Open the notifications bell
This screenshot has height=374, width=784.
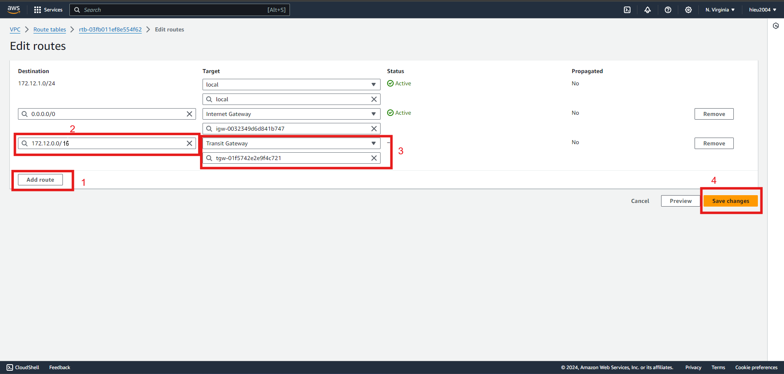648,10
